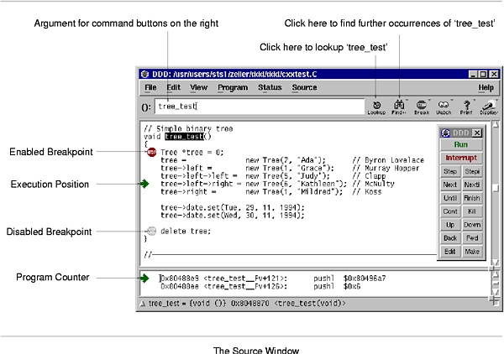504x354 pixels.
Task: Open the Program menu
Action: pyautogui.click(x=233, y=87)
